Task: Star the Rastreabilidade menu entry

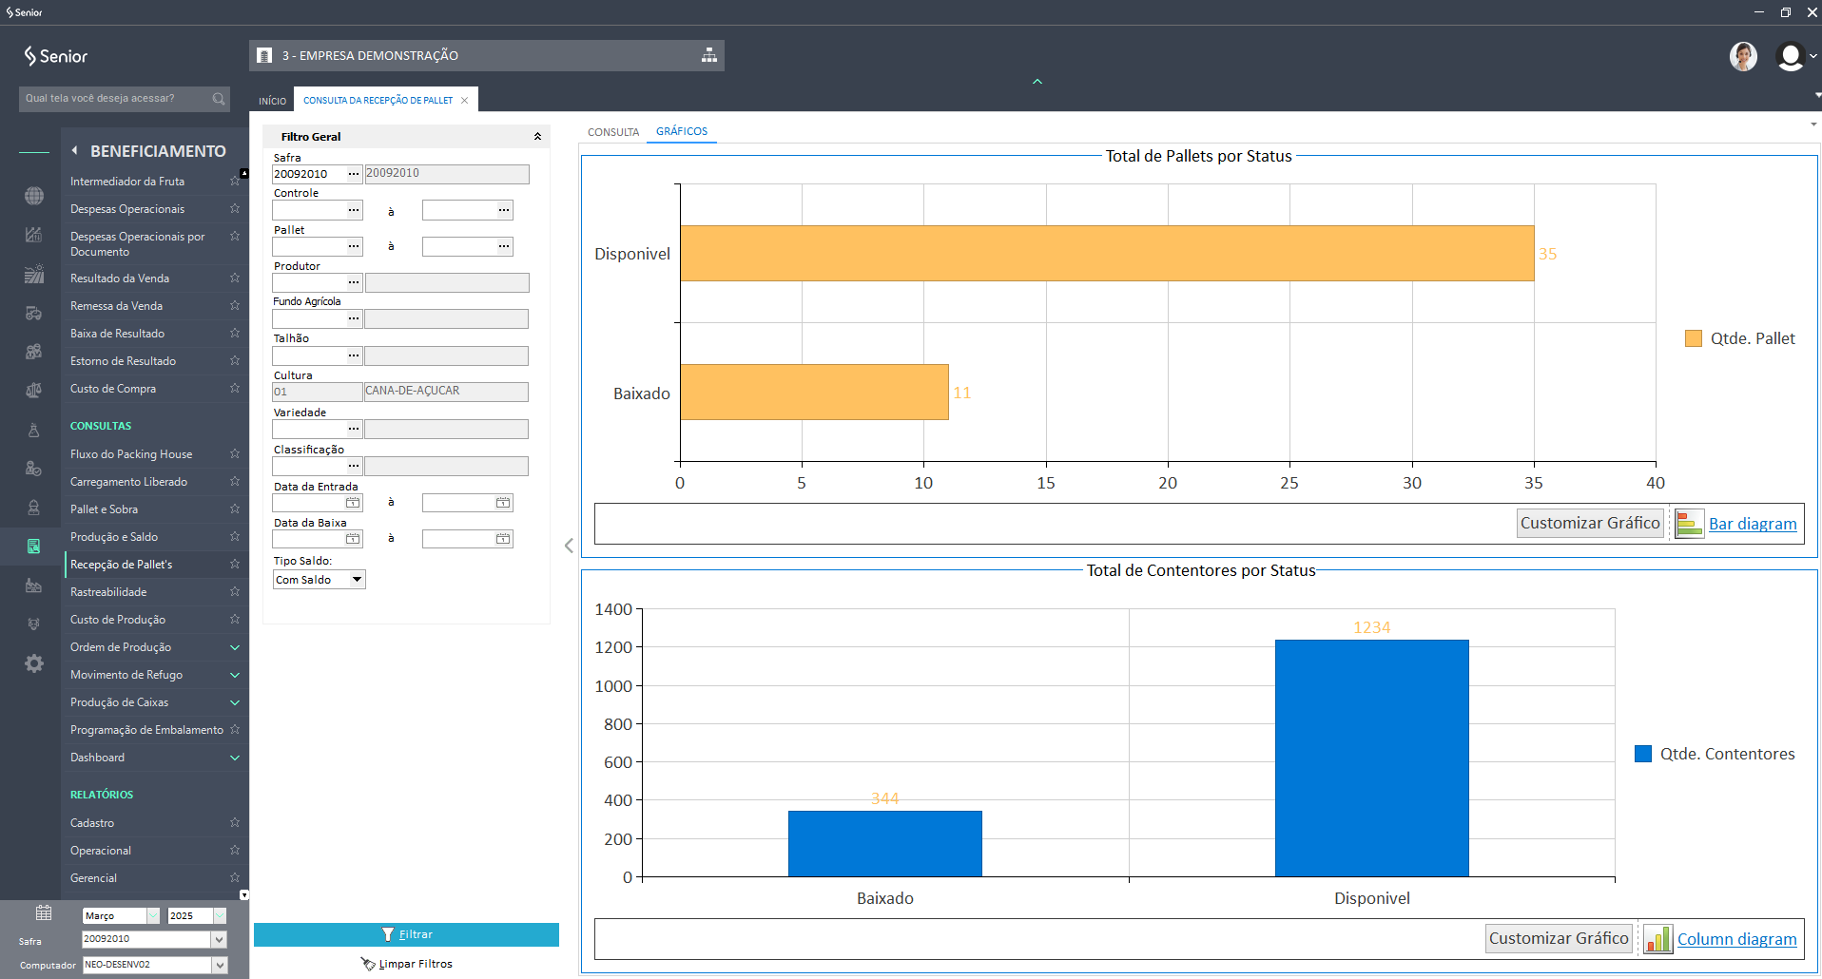Action: point(235,592)
